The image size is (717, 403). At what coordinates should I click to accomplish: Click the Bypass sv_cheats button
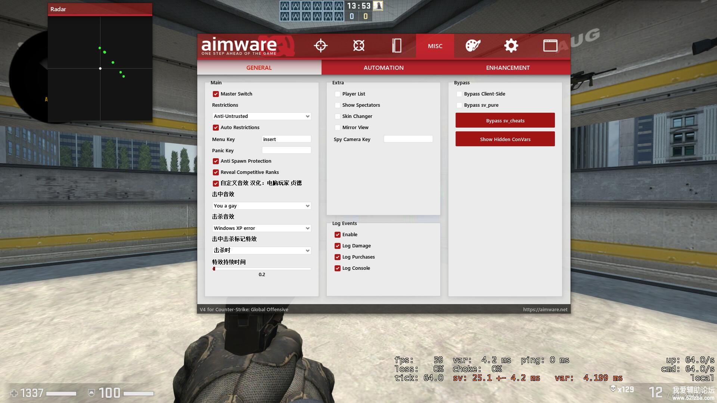[505, 121]
